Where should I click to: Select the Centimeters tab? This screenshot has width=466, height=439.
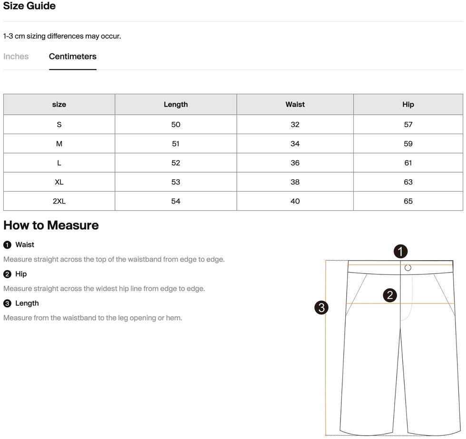pos(73,57)
